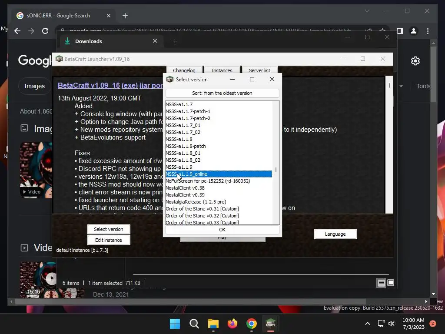Select NoFullscreen for pc-152252 entry
445x334 pixels.
point(219,181)
